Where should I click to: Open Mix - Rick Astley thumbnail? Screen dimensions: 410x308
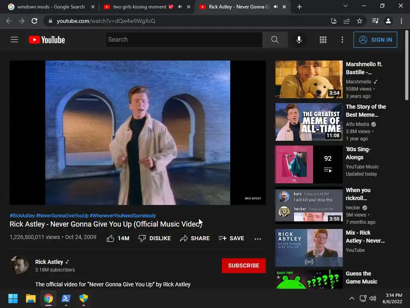pyautogui.click(x=309, y=248)
